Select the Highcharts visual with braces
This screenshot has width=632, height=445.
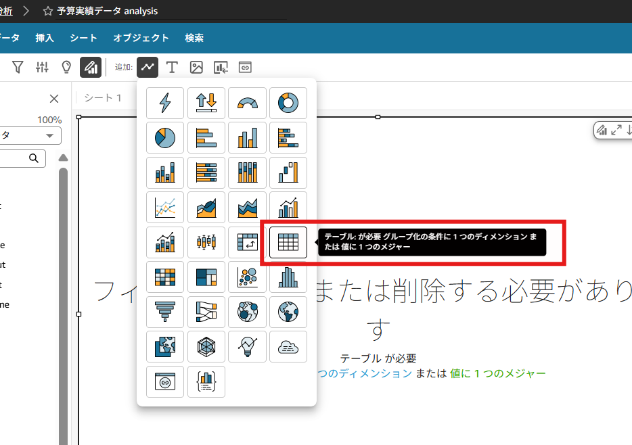206,382
